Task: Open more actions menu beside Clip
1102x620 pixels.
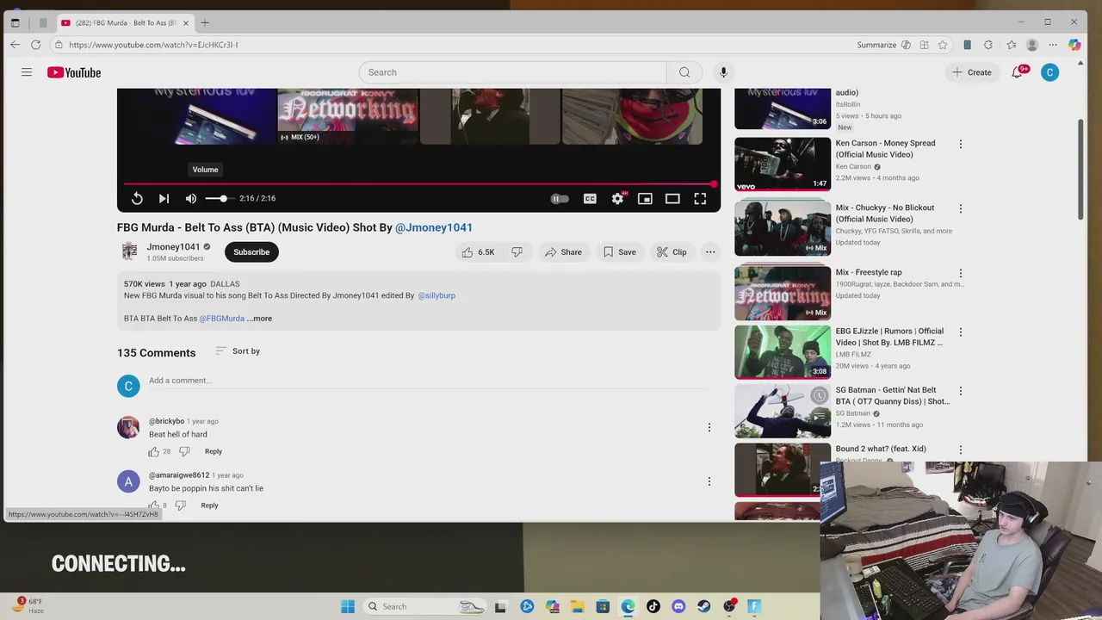Action: 710,252
